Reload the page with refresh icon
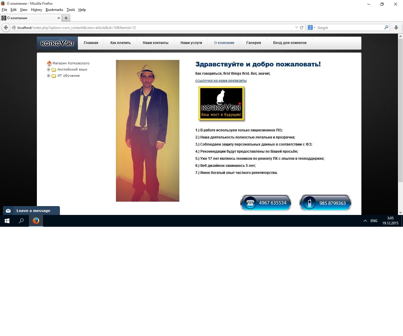 pyautogui.click(x=302, y=27)
